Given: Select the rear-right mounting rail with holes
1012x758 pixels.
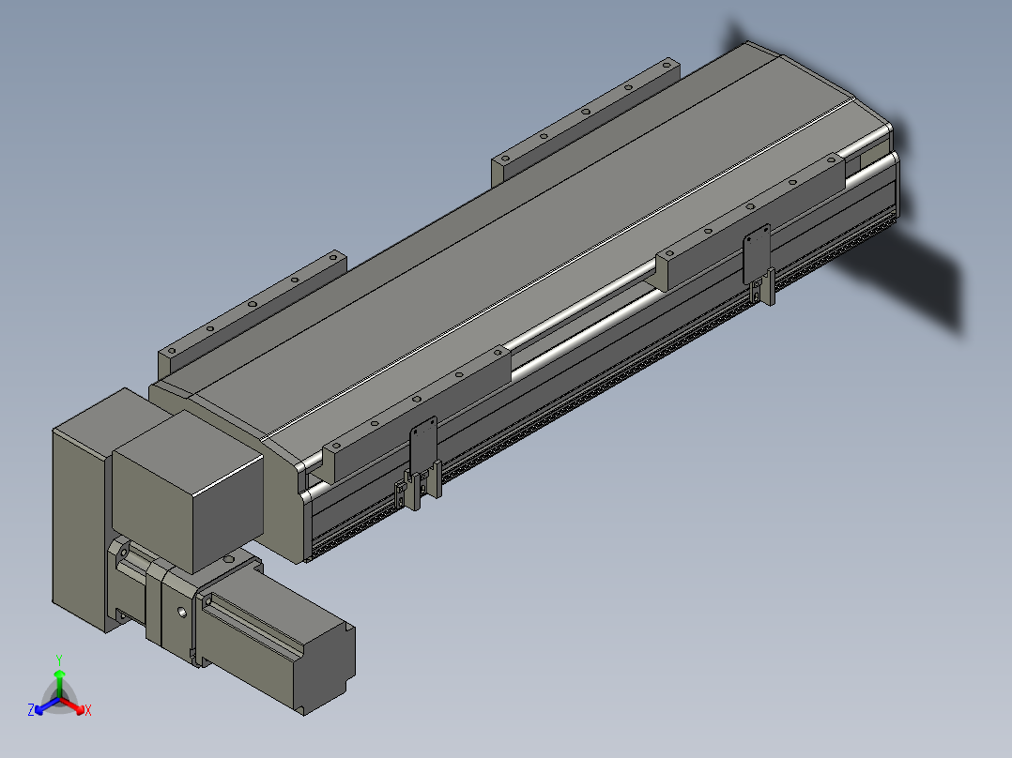Looking at the screenshot, I should (586, 122).
